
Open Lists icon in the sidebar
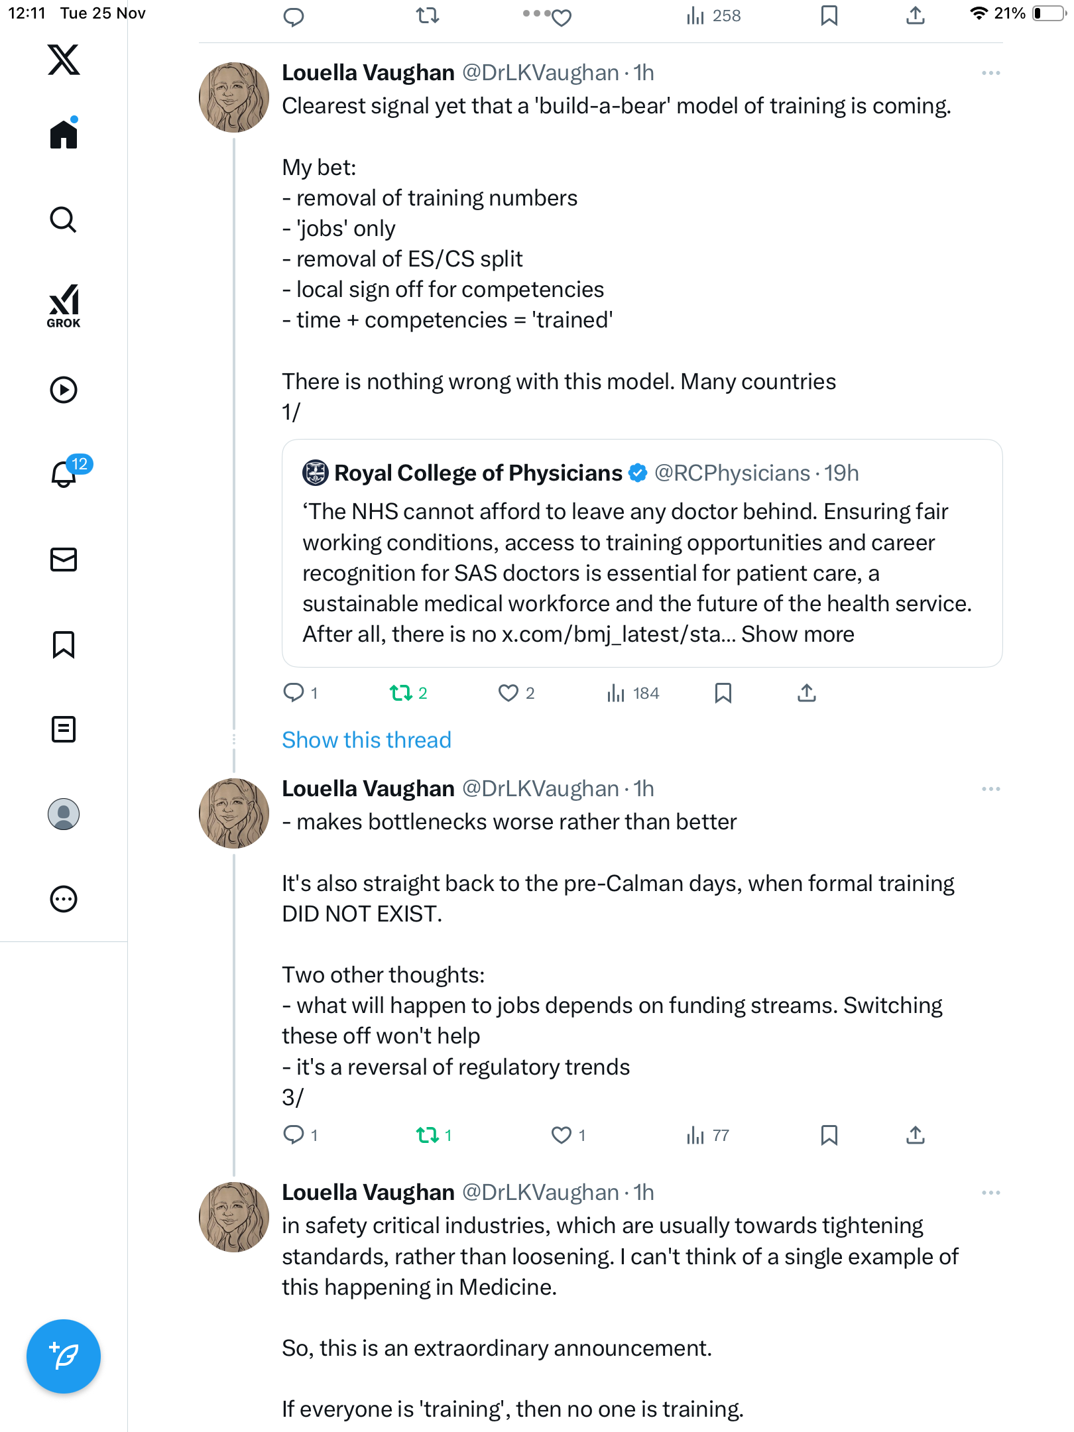pos(64,729)
